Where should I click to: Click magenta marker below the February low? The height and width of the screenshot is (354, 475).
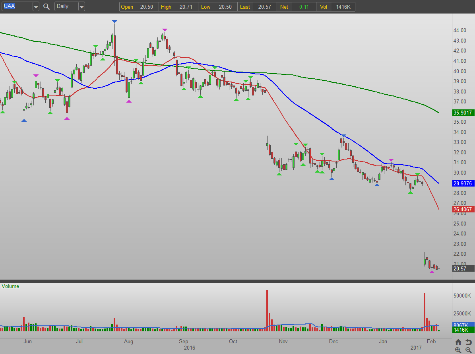(432, 272)
